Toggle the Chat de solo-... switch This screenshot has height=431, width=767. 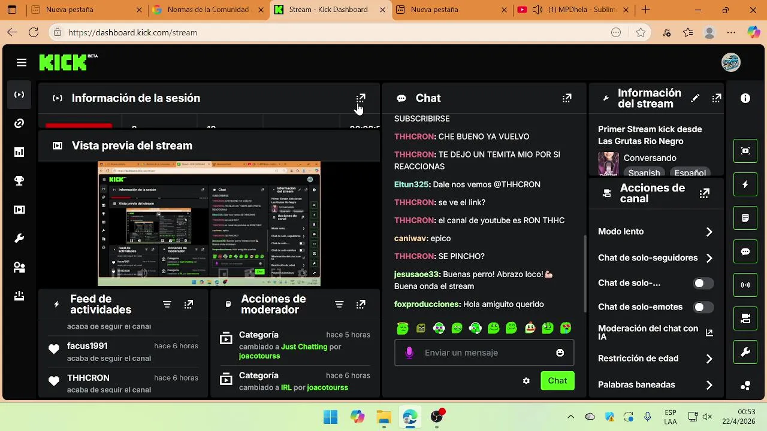[703, 283]
